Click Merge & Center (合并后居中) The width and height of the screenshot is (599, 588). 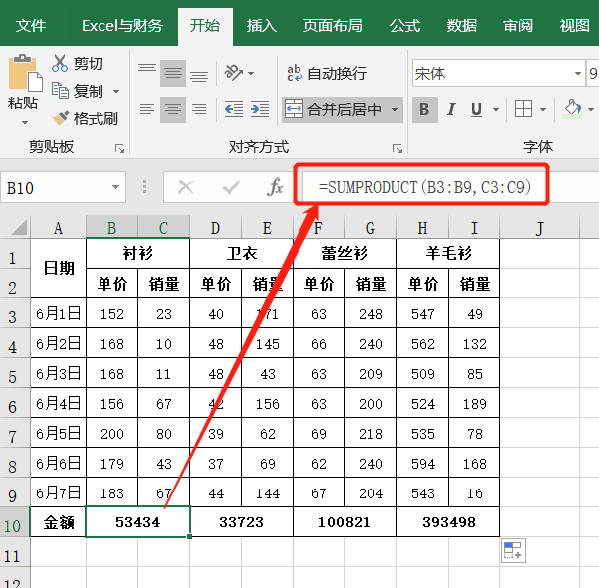coord(334,109)
